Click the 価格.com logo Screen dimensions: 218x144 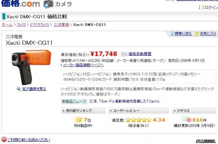[x=20, y=3]
